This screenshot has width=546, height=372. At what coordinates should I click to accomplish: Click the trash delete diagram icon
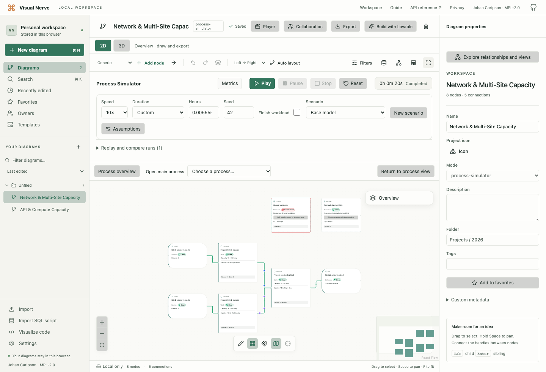(x=426, y=27)
